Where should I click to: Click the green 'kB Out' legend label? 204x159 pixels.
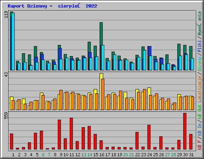[x=200, y=112]
